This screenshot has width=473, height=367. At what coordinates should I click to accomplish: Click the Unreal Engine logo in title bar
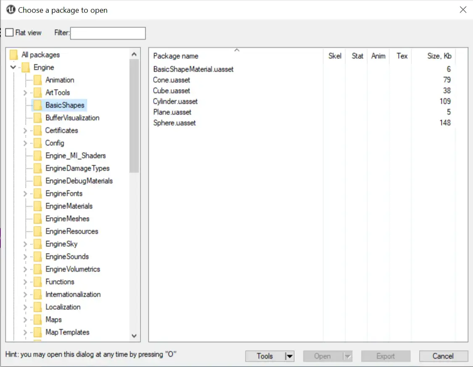click(11, 10)
